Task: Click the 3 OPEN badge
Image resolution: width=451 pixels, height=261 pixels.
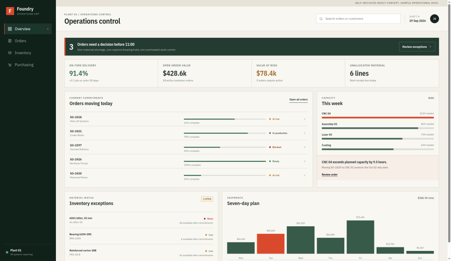Action: pyautogui.click(x=207, y=199)
